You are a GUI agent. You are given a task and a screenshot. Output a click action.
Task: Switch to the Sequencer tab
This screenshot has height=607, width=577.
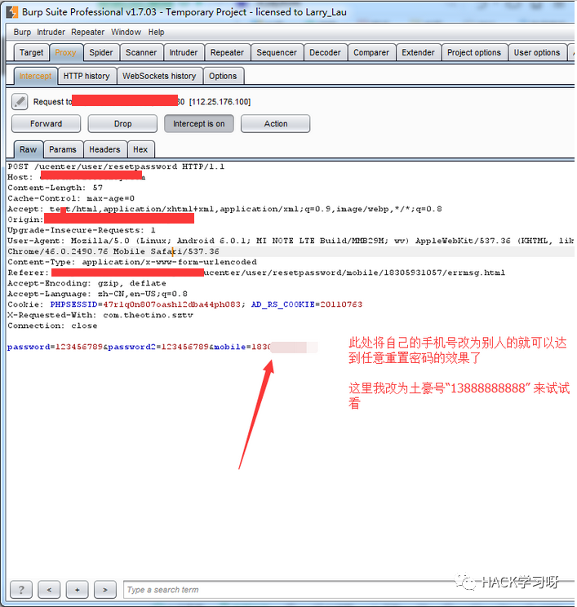coord(277,53)
